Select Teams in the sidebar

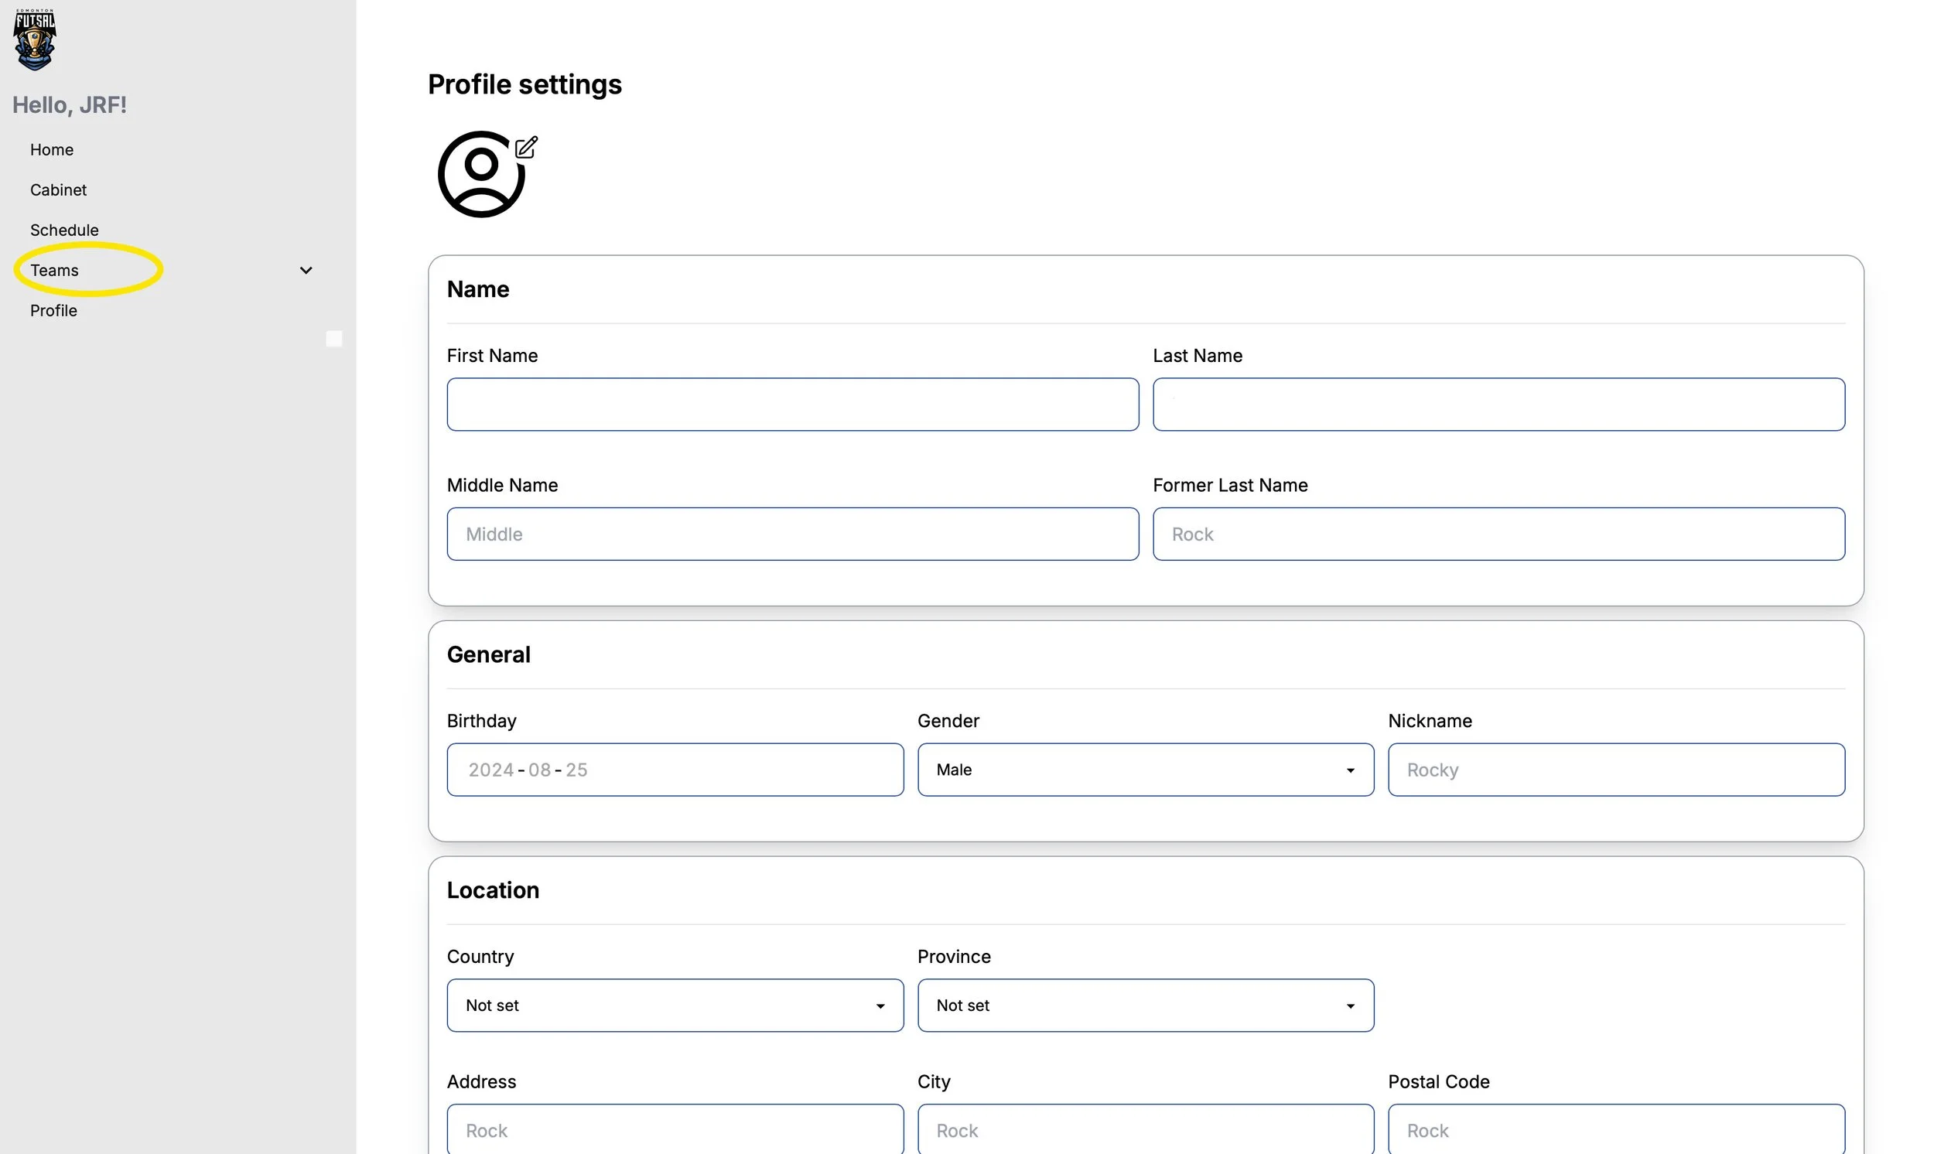(54, 270)
